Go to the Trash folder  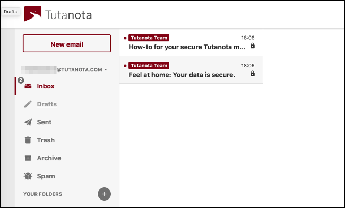click(46, 140)
